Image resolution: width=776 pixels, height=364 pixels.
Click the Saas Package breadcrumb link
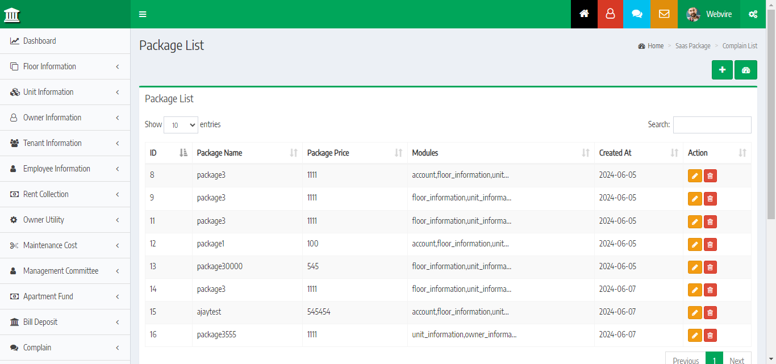(x=692, y=46)
